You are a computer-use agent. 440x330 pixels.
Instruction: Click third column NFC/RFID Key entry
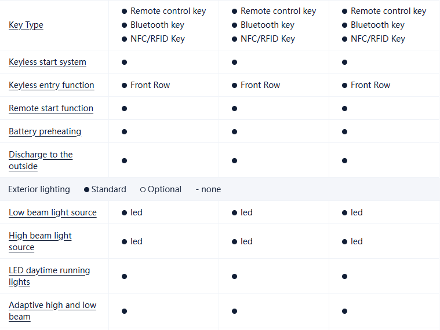click(x=377, y=39)
